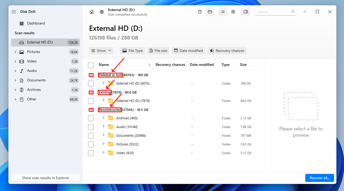Click the Search input field
This screenshot has height=191, width=344.
273,12
